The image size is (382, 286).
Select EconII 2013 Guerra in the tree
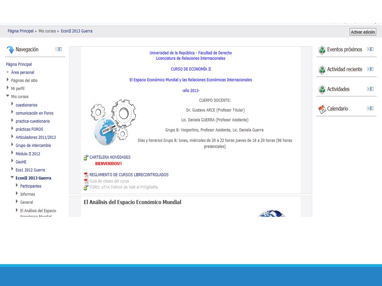pyautogui.click(x=33, y=178)
